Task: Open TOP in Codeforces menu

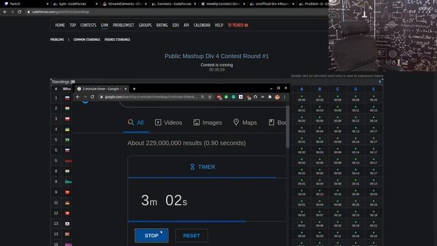Action: (72, 25)
